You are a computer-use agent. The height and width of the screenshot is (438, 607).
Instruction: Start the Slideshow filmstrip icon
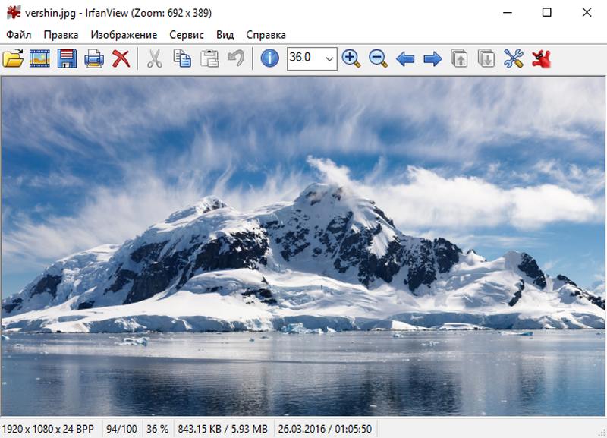tap(40, 59)
